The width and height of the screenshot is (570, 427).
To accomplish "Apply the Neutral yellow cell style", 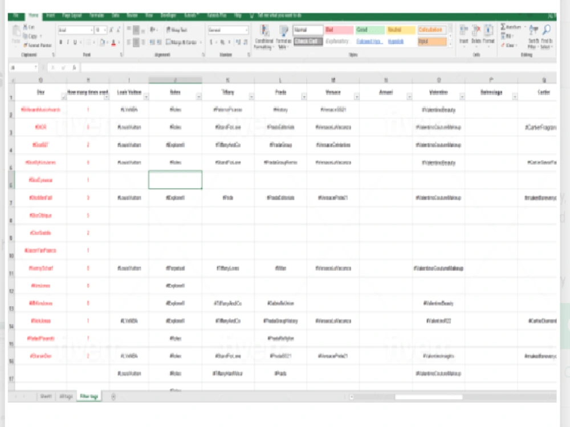I will pyautogui.click(x=401, y=30).
